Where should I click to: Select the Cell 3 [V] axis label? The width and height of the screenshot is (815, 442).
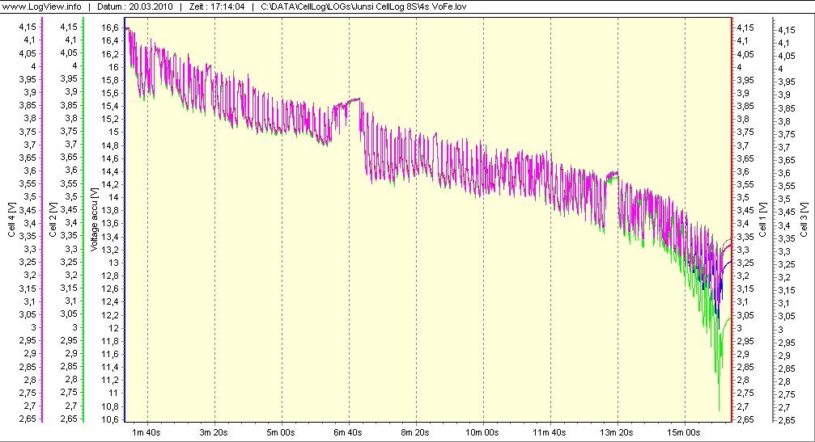[804, 220]
